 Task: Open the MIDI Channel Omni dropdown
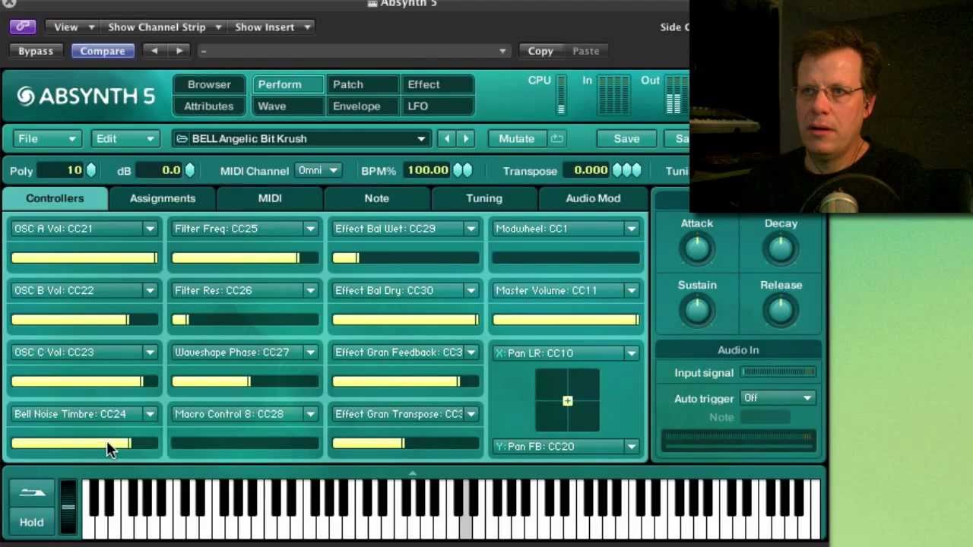pos(317,170)
